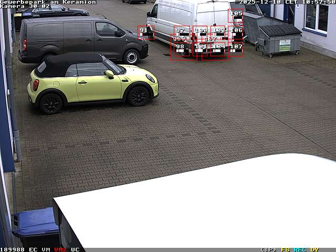336x252 pixels.
Task: Click the red VM2 status indicator
Action: tap(60, 249)
